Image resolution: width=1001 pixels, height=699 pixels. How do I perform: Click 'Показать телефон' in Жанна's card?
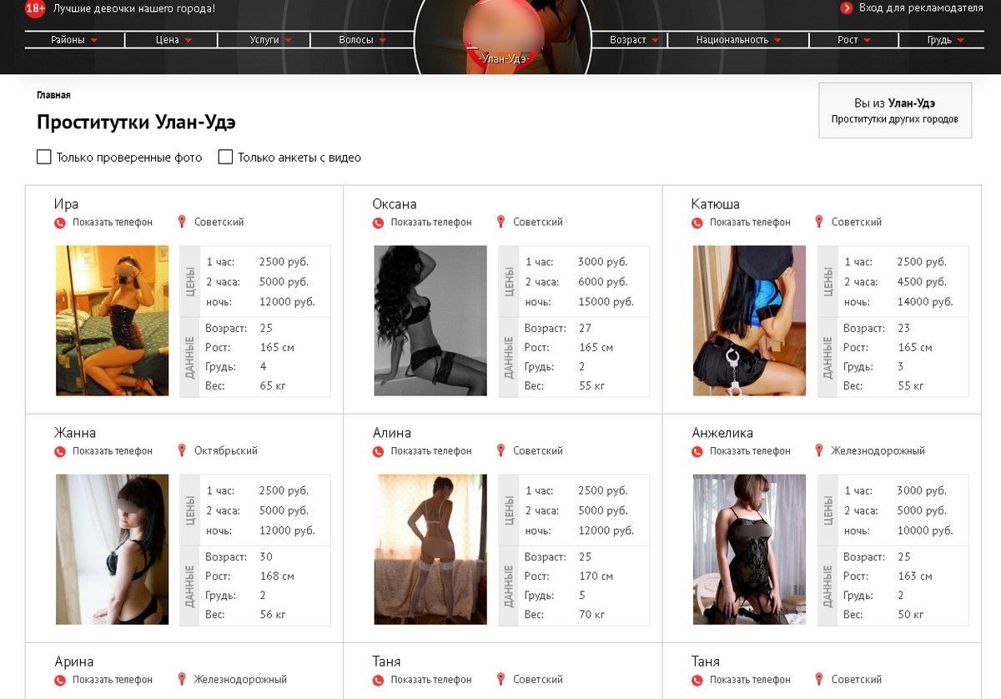112,451
